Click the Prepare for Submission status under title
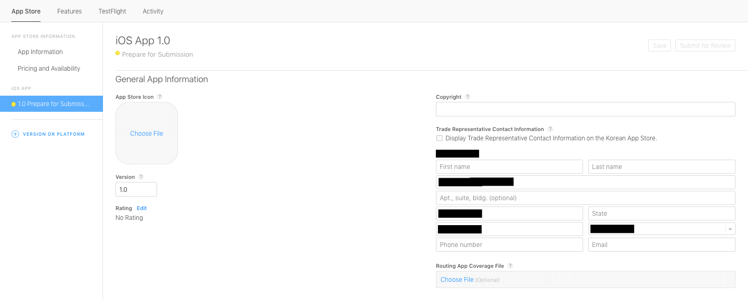 tap(157, 55)
